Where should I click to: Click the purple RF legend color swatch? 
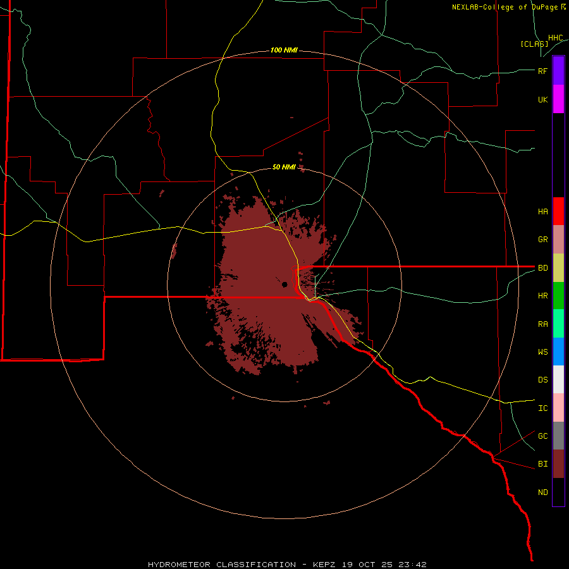[x=558, y=71]
